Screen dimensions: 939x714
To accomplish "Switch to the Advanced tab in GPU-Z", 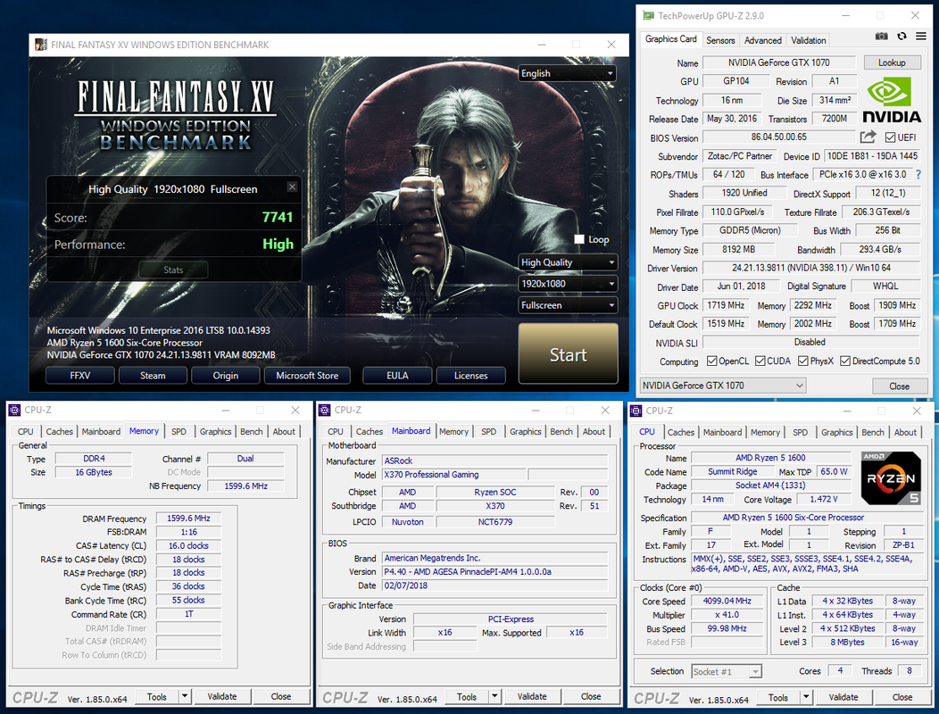I will pos(763,40).
